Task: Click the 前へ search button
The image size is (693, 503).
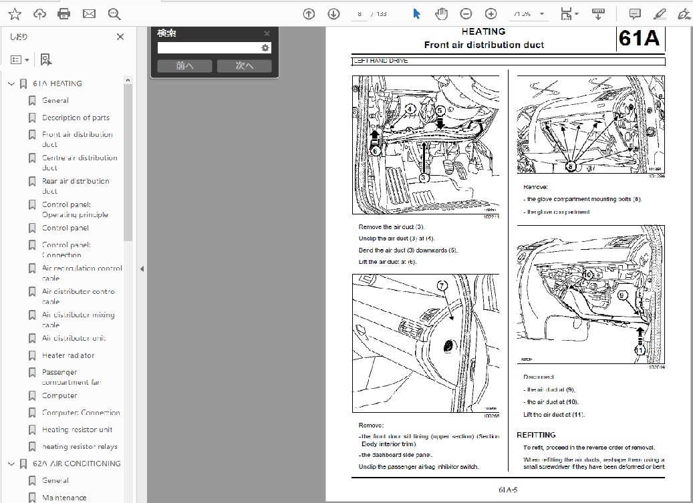Action: point(184,65)
